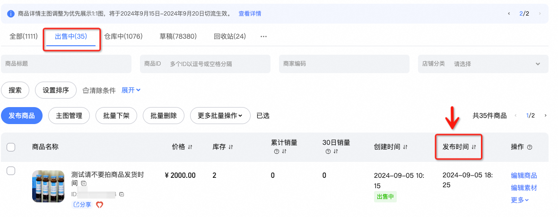This screenshot has width=558, height=217.
Task: Go to previous product page arrow beside 1/2
Action: pyautogui.click(x=515, y=116)
